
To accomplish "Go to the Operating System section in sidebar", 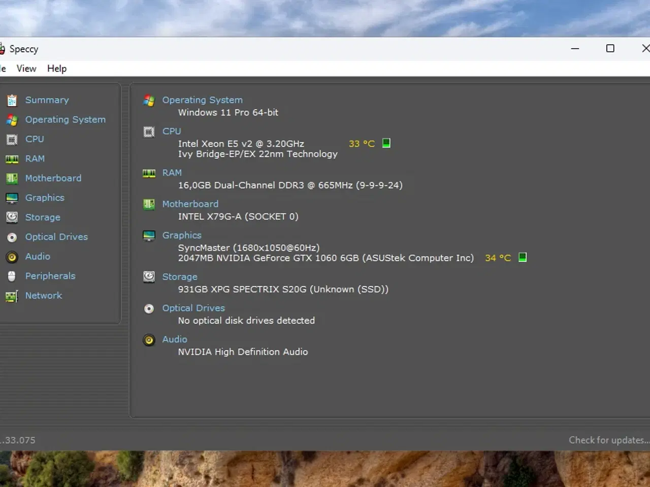I will (x=66, y=120).
